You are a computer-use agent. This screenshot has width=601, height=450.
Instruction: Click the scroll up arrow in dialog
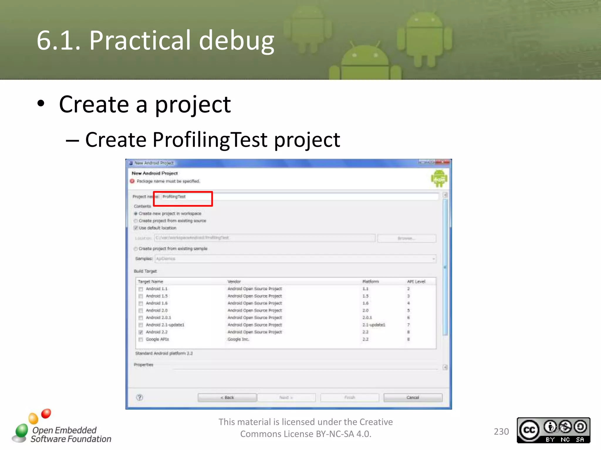(445, 195)
